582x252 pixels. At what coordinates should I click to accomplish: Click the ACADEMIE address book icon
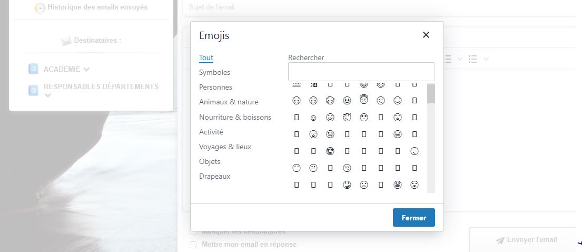point(33,69)
